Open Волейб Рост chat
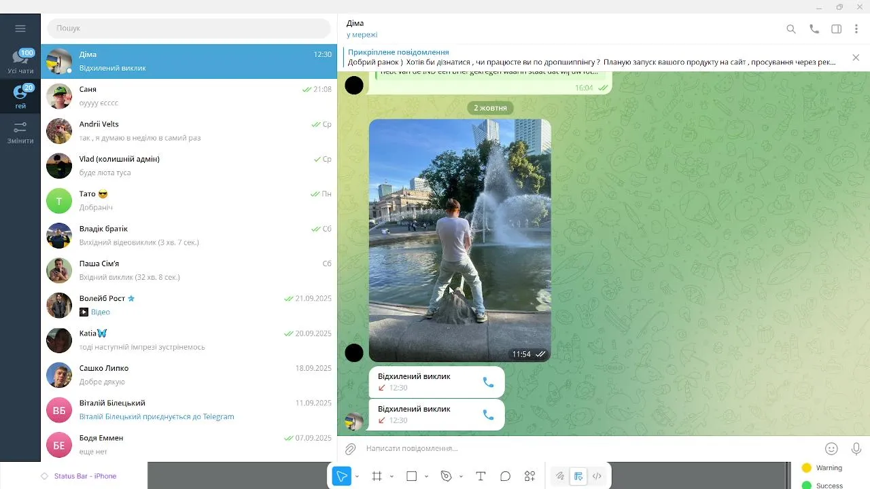870x489 pixels. point(189,306)
